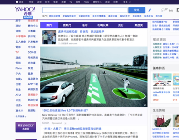Open TV in the top navigation bar
Viewport: 179px width, 140px height.
click(x=71, y=2)
